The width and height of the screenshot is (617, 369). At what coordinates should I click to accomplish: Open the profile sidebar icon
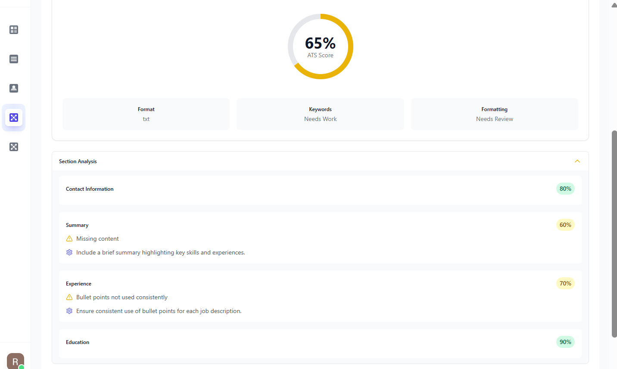point(13,88)
